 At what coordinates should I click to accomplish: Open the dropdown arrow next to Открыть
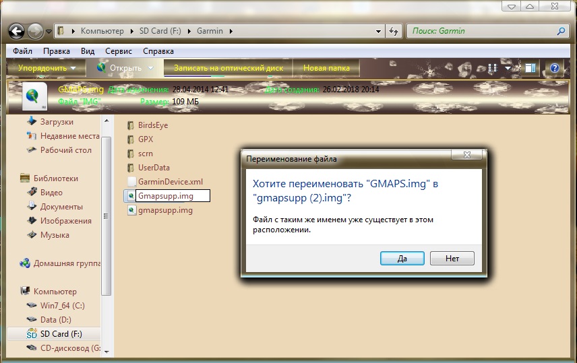[x=150, y=68]
